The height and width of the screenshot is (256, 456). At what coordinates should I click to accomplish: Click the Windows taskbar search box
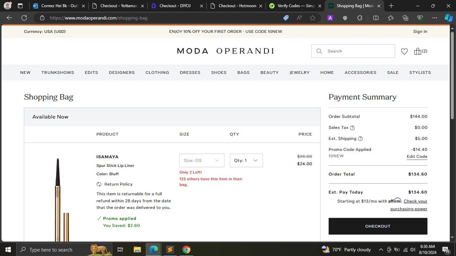pos(64,250)
